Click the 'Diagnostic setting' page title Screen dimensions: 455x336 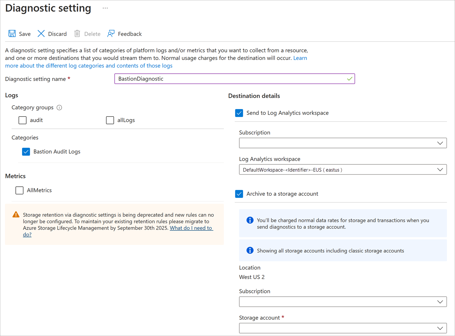pyautogui.click(x=48, y=8)
